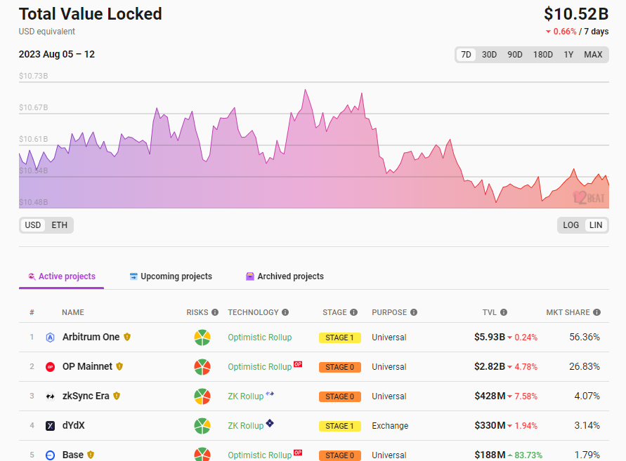Click the info icon next to RISKS
This screenshot has width=626, height=461.
coord(215,312)
